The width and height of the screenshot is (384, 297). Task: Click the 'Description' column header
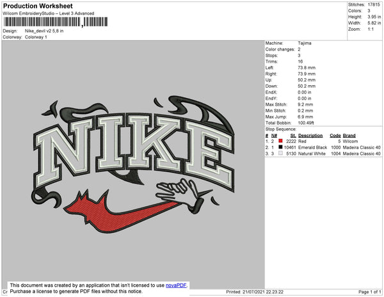point(310,136)
